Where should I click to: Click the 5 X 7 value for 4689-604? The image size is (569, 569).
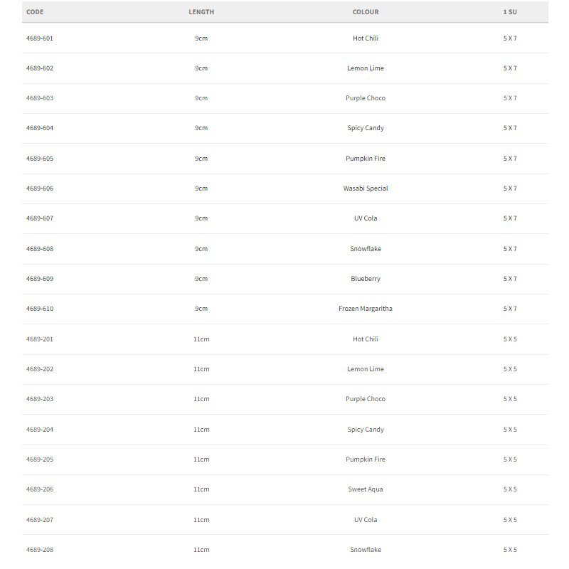pyautogui.click(x=510, y=128)
